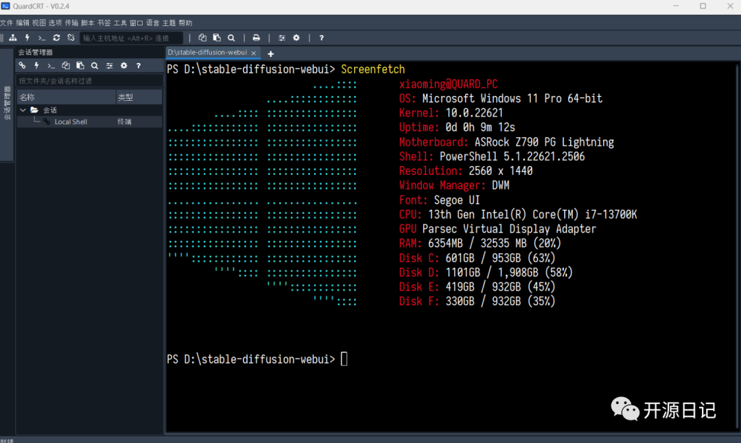Minimize the QuardCRT window
Image resolution: width=741 pixels, height=443 pixels.
[x=676, y=6]
